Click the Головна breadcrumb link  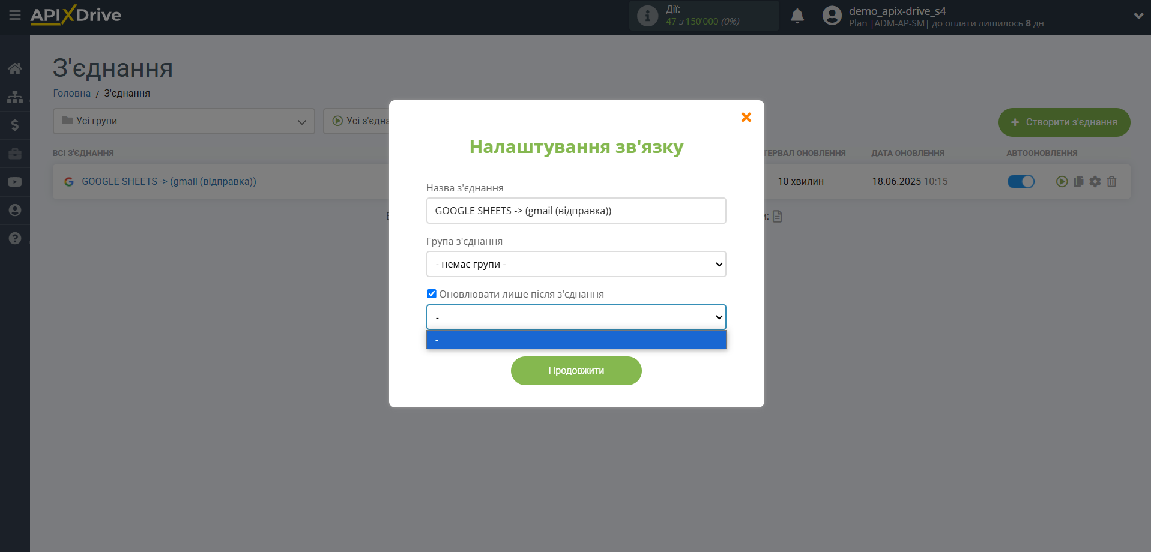[72, 93]
